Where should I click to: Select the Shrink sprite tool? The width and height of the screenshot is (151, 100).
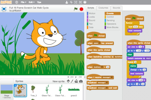coord(80,2)
